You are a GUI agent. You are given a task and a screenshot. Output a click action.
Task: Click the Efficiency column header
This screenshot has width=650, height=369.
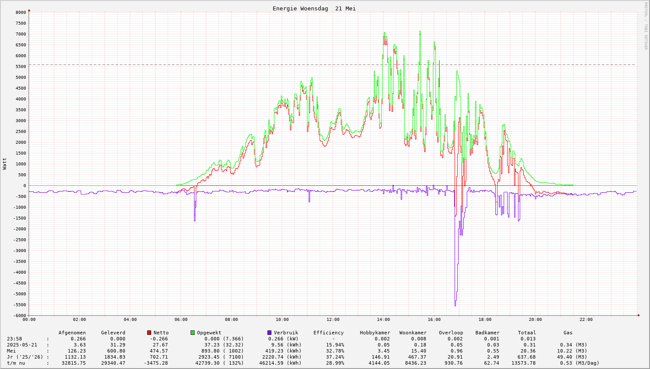click(328, 333)
